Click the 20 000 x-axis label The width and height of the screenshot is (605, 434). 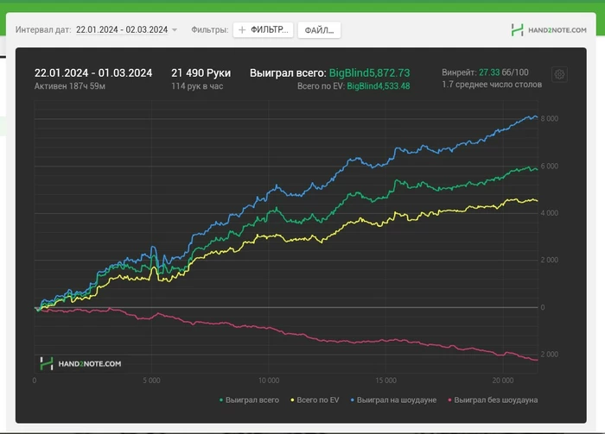coord(503,381)
